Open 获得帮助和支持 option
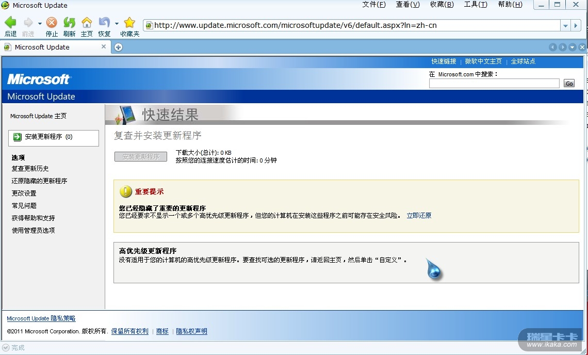This screenshot has width=588, height=355. pos(34,218)
